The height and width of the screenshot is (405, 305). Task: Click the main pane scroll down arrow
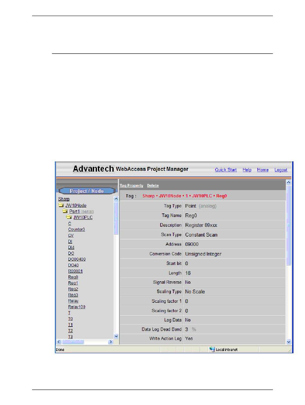click(x=288, y=342)
